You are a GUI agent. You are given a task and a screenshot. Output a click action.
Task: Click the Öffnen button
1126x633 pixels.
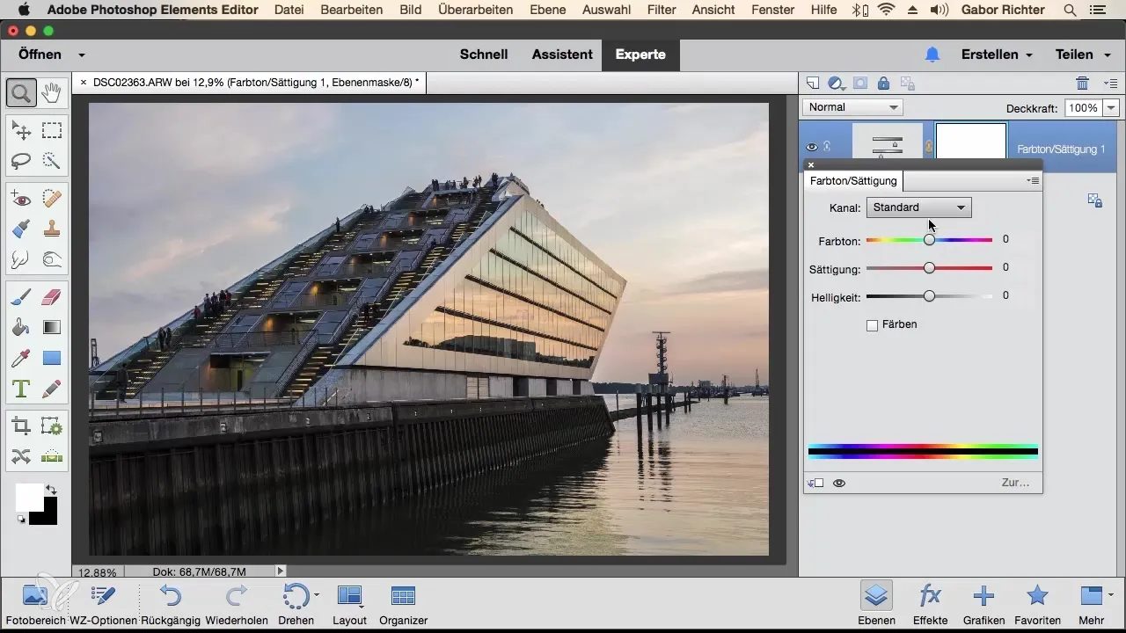coord(39,55)
